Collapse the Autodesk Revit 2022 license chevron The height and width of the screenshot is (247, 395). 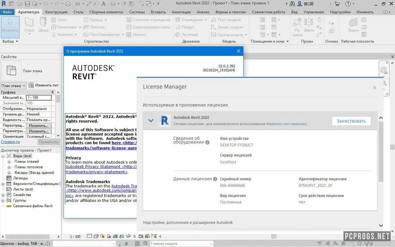point(151,120)
